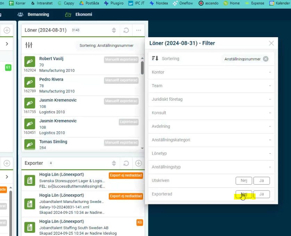Screen dimensions: 291x236
Task: Open the Lönetyp filter selection
Action: [211, 153]
